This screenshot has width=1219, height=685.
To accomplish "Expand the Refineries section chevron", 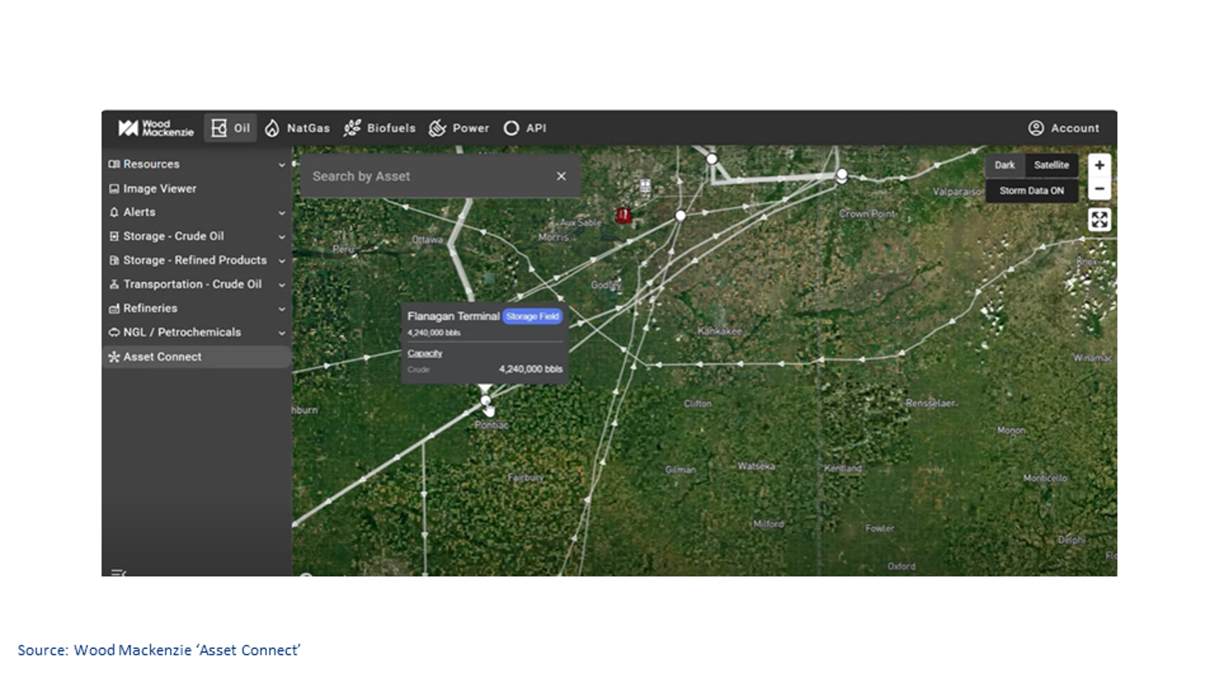I will [x=282, y=309].
